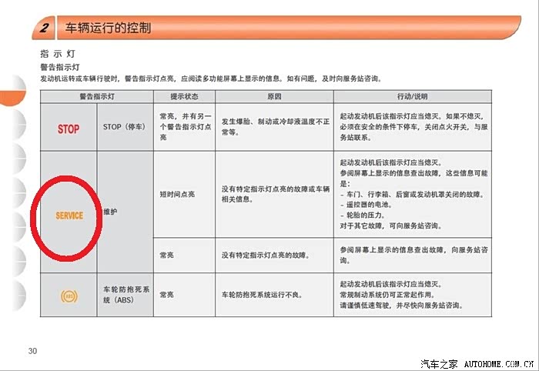539x371 pixels.
Task: Click the cell STOP（停车）
Action: coord(124,127)
